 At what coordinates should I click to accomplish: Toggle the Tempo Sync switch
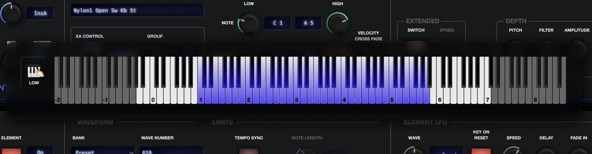point(249,151)
